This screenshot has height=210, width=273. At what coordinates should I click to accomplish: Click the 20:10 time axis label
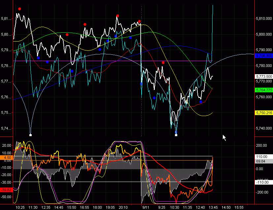tap(123, 207)
